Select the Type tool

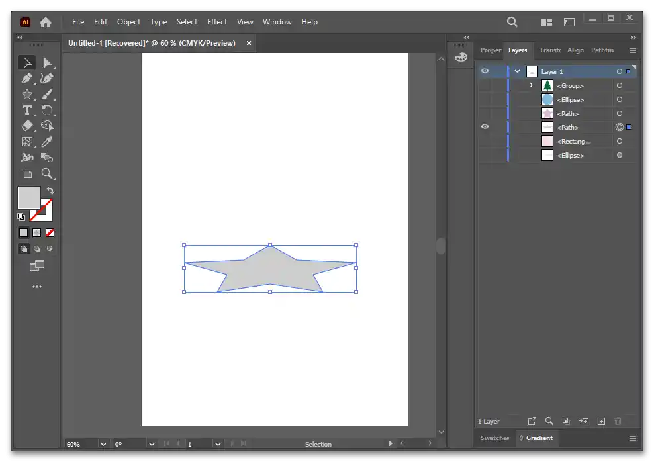click(27, 110)
